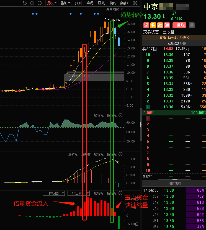Select the 预测 toolbar item
This screenshot has width=206, height=230.
point(78,3)
